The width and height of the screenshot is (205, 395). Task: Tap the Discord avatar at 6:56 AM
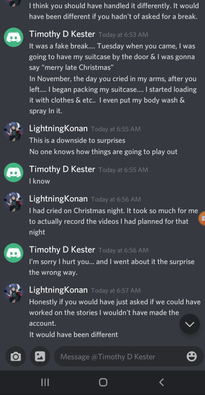pos(14,253)
